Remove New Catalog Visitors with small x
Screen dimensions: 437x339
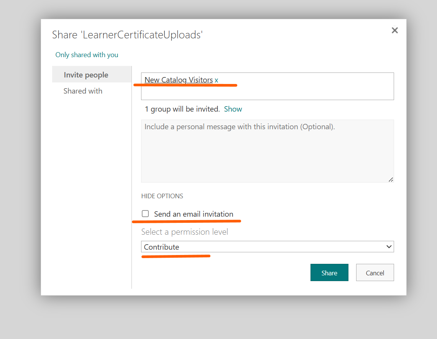point(216,80)
